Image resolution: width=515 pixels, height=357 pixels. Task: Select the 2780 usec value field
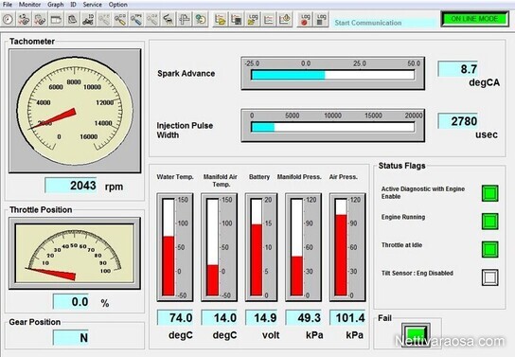[458, 121]
